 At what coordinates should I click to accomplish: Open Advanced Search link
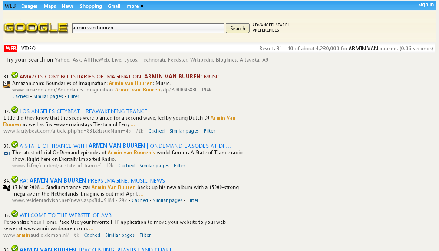tap(271, 25)
